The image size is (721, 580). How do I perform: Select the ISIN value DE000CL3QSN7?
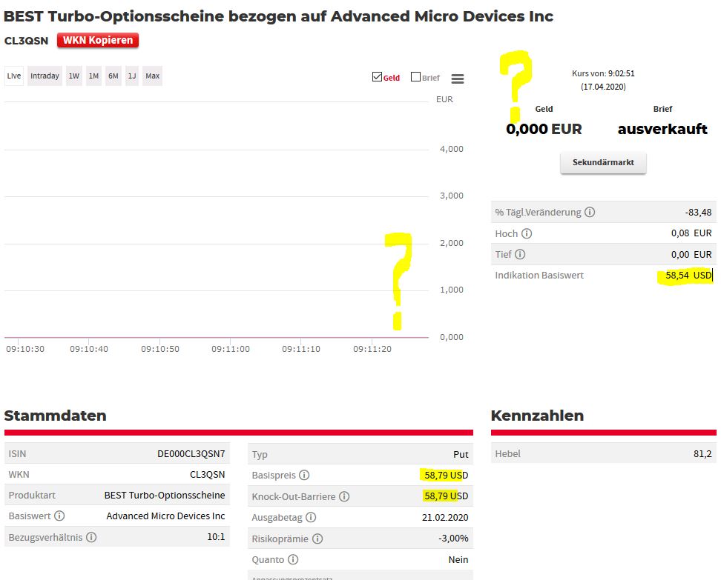tap(191, 454)
